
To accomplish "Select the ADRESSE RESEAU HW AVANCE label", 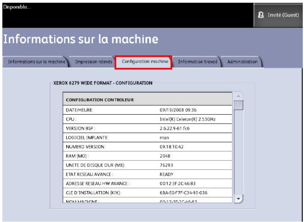I will tap(98, 184).
